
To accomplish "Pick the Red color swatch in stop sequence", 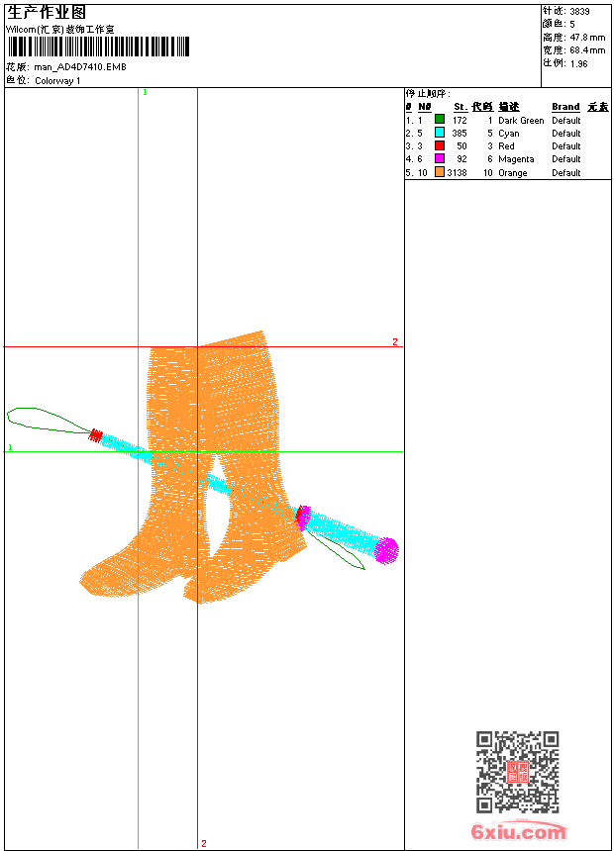I will [x=440, y=145].
